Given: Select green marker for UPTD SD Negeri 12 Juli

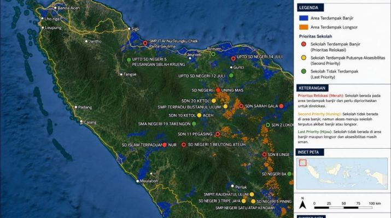Looking at the screenshot, I should (x=231, y=75).
